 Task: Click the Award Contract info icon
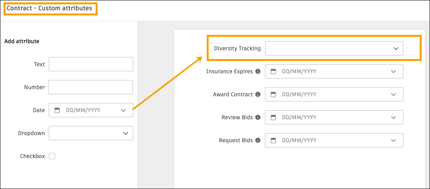click(x=258, y=95)
